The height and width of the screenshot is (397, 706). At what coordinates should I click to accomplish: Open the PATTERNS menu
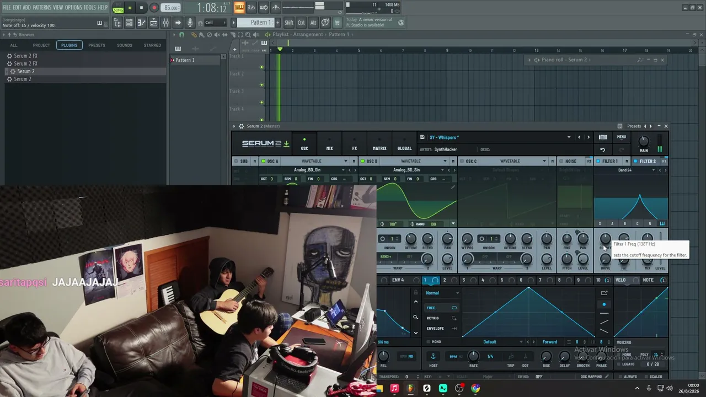click(x=42, y=7)
